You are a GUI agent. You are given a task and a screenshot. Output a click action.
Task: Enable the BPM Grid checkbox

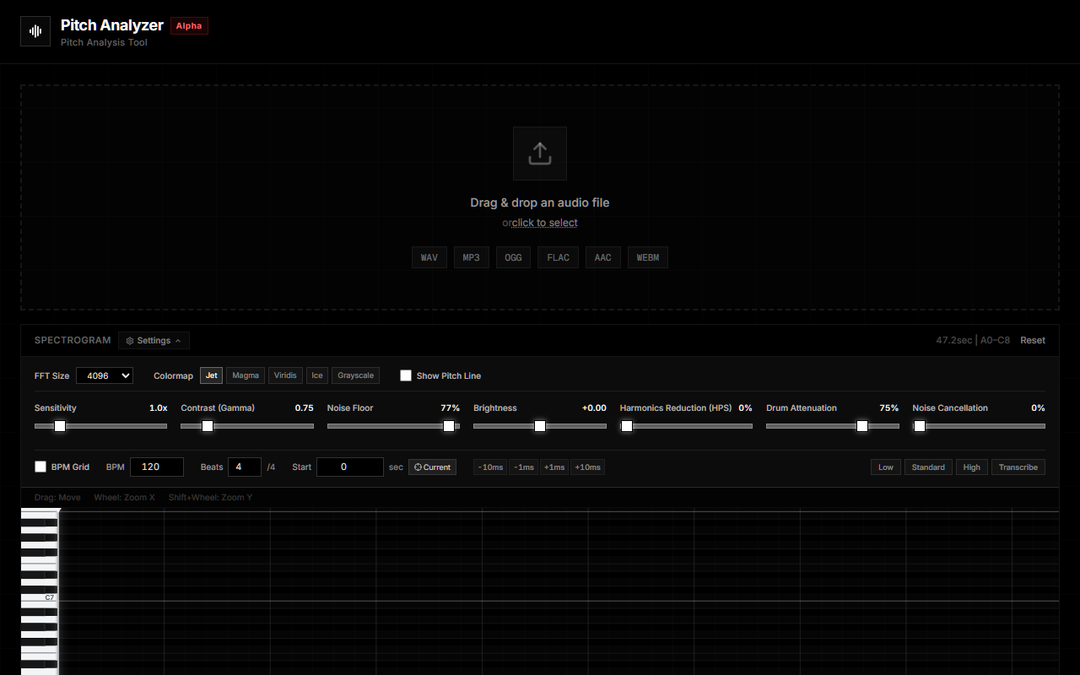[40, 467]
